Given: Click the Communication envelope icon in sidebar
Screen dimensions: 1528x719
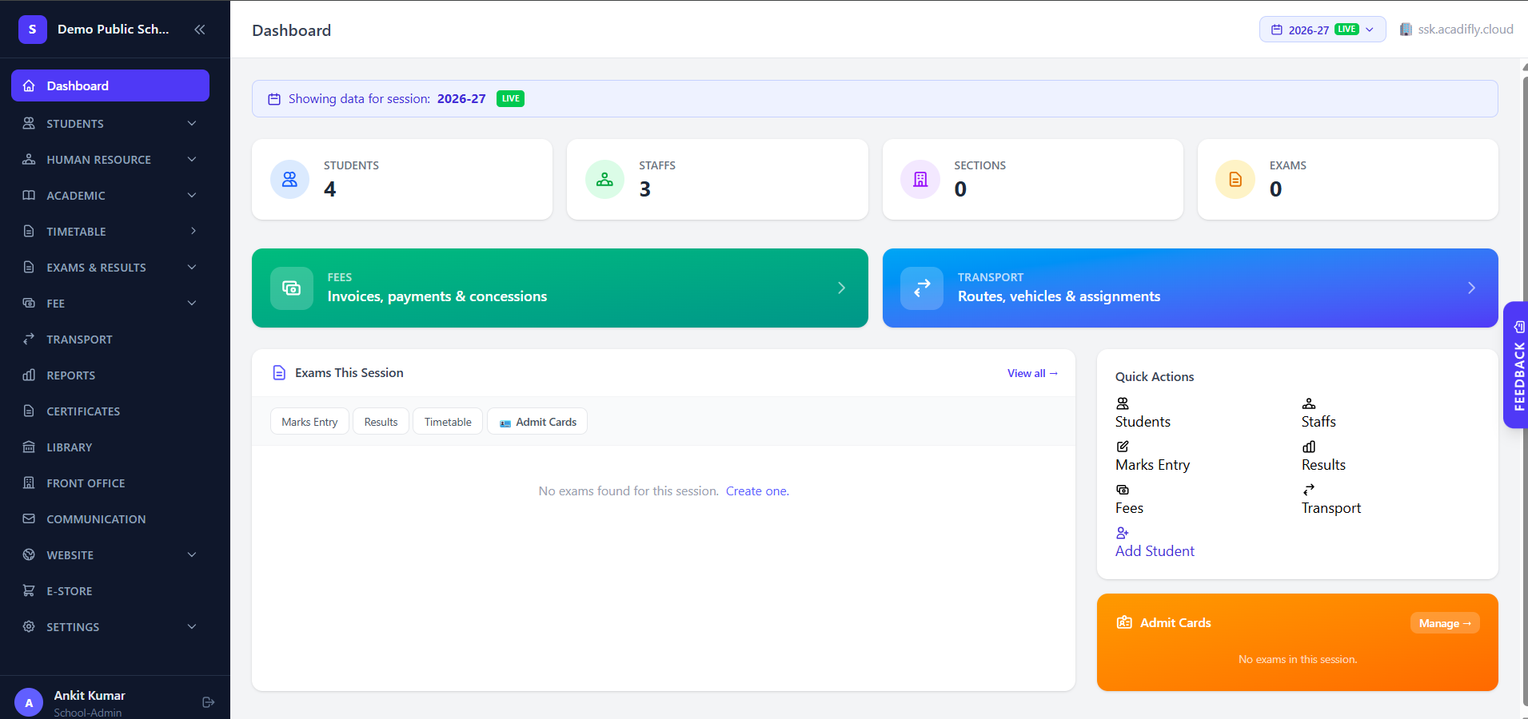Looking at the screenshot, I should [x=29, y=518].
